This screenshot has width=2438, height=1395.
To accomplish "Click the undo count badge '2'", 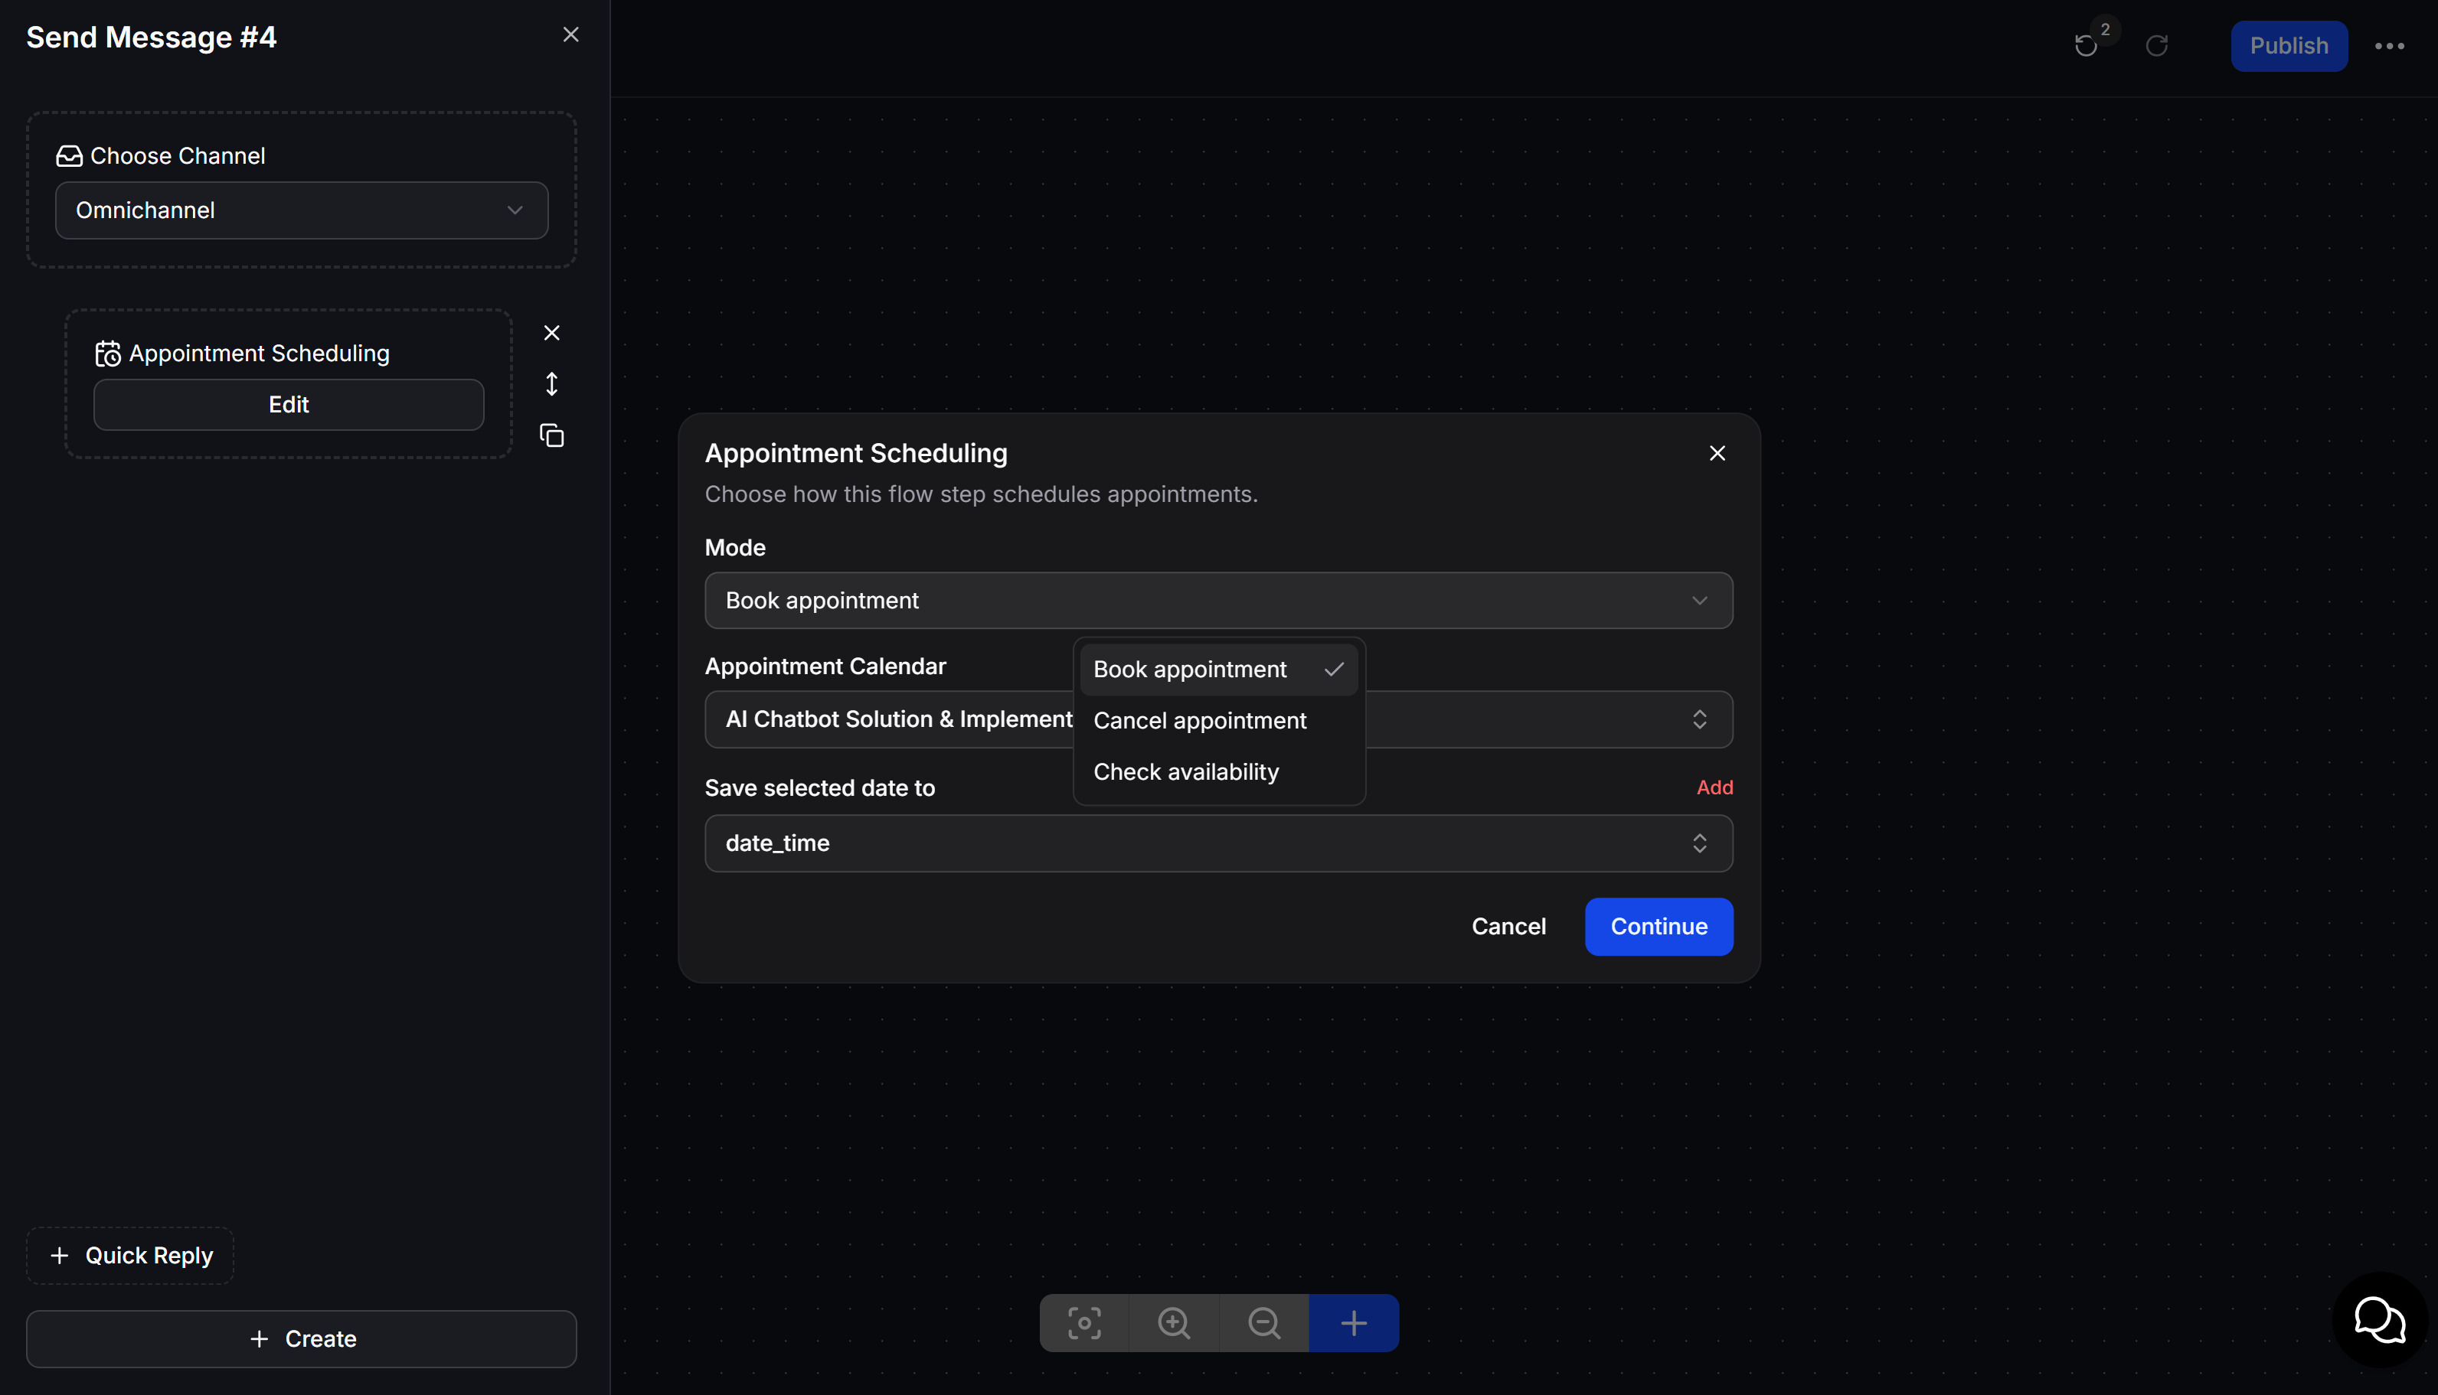I will tap(2106, 29).
